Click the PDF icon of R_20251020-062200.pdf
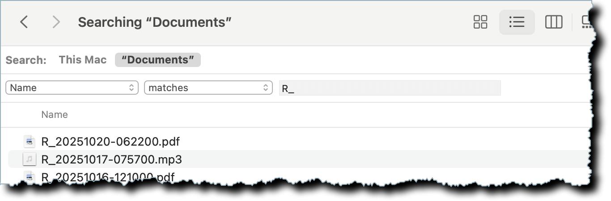The height and width of the screenshot is (201, 611). tap(30, 142)
